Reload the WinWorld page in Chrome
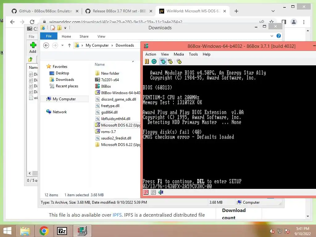 (x=32, y=22)
